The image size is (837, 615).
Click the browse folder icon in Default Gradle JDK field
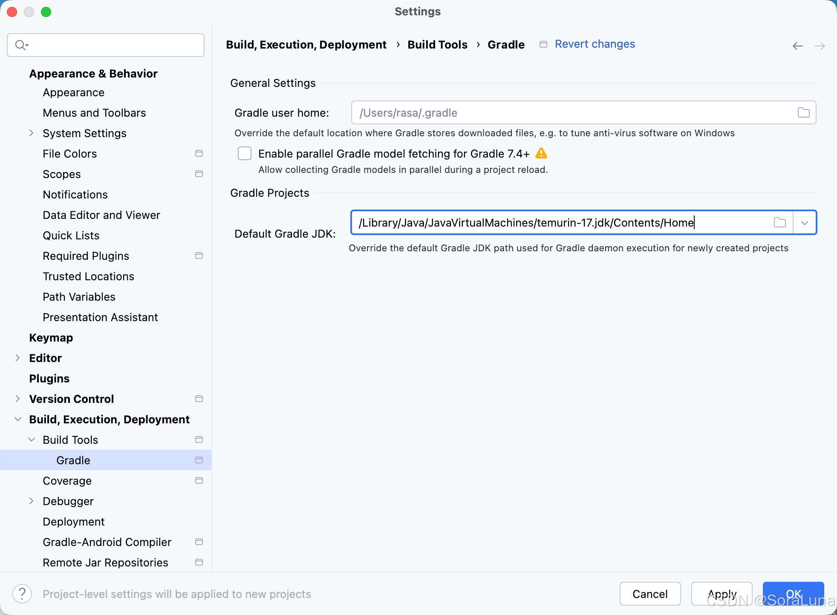[779, 222]
